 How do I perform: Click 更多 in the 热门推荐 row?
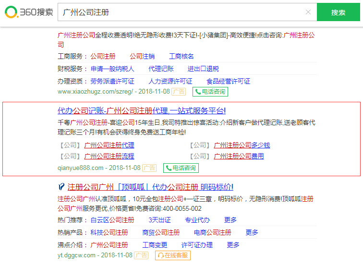click(230, 220)
